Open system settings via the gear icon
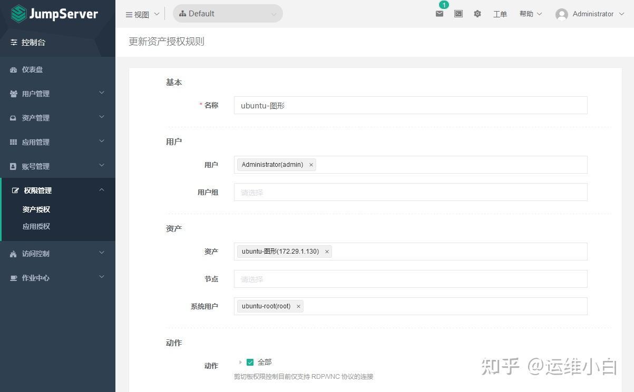 tap(477, 14)
